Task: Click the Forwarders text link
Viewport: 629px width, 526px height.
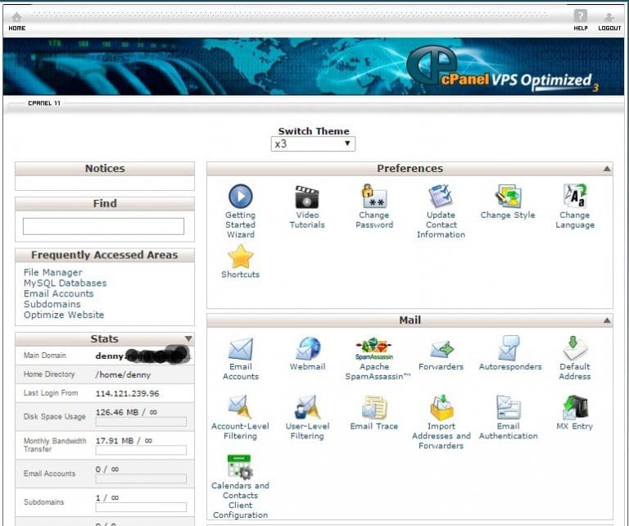Action: (441, 366)
